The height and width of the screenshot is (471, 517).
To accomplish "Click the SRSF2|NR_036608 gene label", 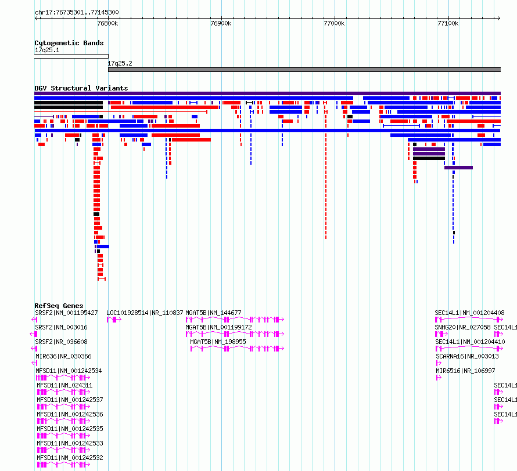I will (x=61, y=342).
